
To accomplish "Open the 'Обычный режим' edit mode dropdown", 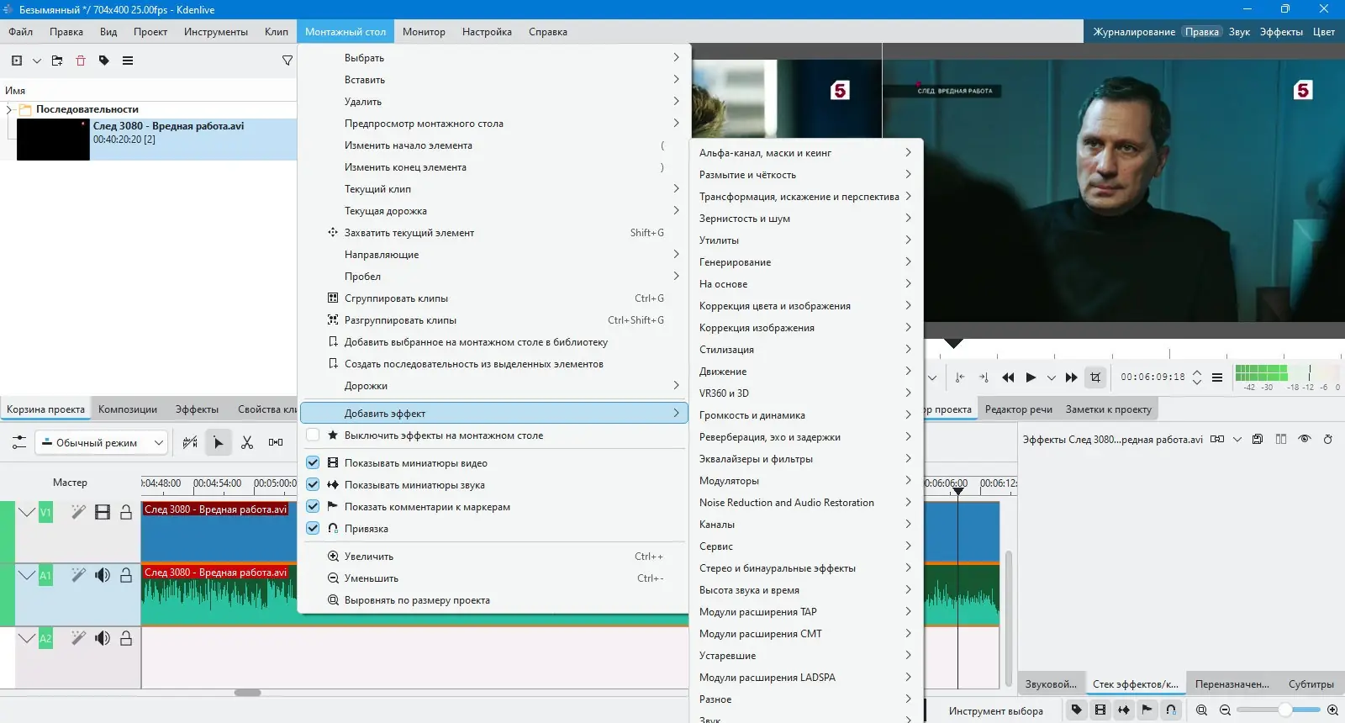I will point(101,442).
